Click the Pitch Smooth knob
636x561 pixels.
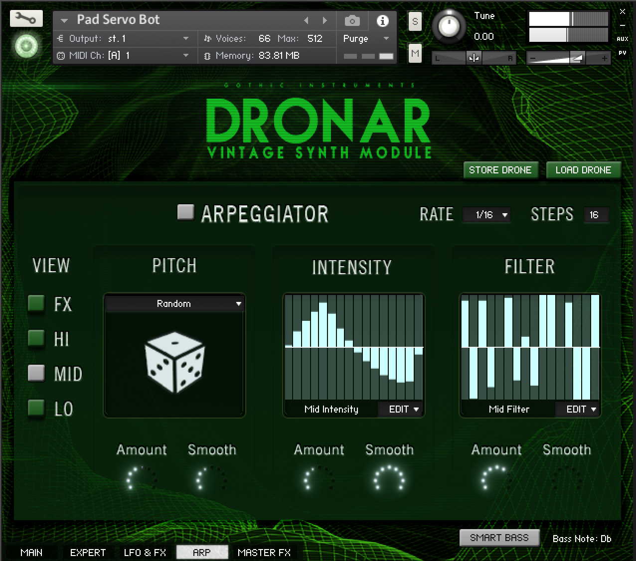click(x=211, y=479)
